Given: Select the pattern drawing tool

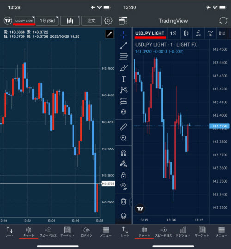Looking at the screenshot, I should (x=123, y=90).
